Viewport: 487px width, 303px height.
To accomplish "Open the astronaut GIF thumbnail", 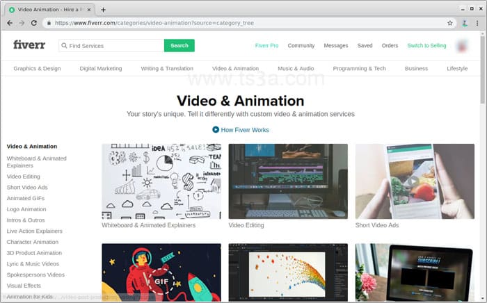I will [x=161, y=272].
